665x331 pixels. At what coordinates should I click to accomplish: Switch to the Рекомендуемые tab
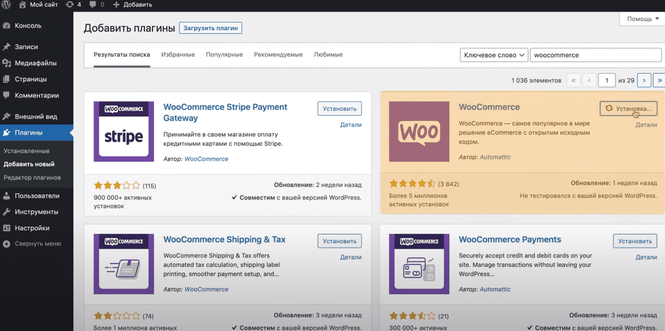pyautogui.click(x=278, y=54)
